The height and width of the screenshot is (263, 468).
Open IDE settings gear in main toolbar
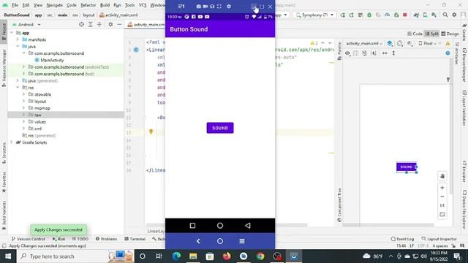[x=454, y=15]
